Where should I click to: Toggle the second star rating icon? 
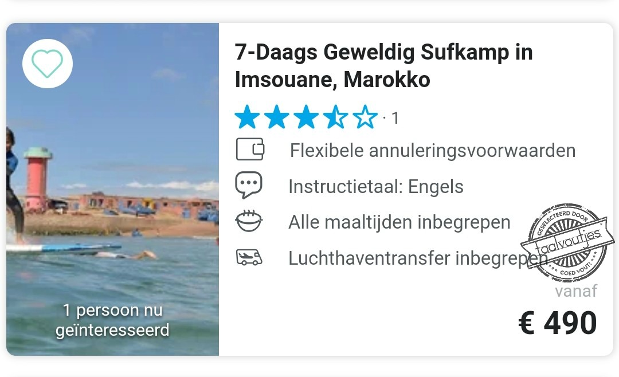[x=276, y=116]
